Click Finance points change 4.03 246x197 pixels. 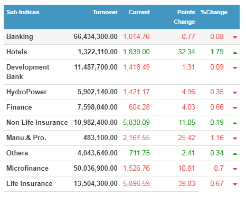[188, 107]
